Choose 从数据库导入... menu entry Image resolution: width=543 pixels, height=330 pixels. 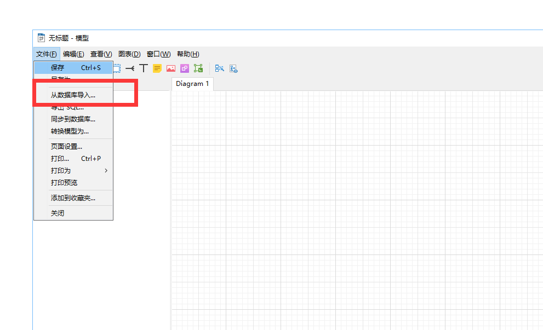pos(73,95)
